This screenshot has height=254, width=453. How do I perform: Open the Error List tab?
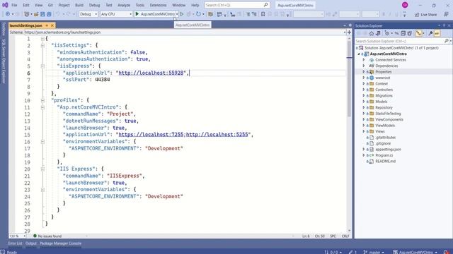[x=15, y=243]
